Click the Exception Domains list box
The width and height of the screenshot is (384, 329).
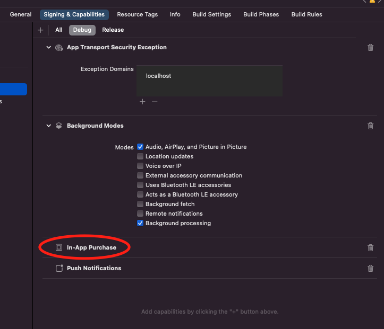click(209, 81)
